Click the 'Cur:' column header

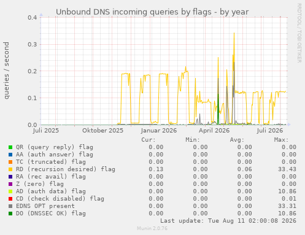pos(149,140)
